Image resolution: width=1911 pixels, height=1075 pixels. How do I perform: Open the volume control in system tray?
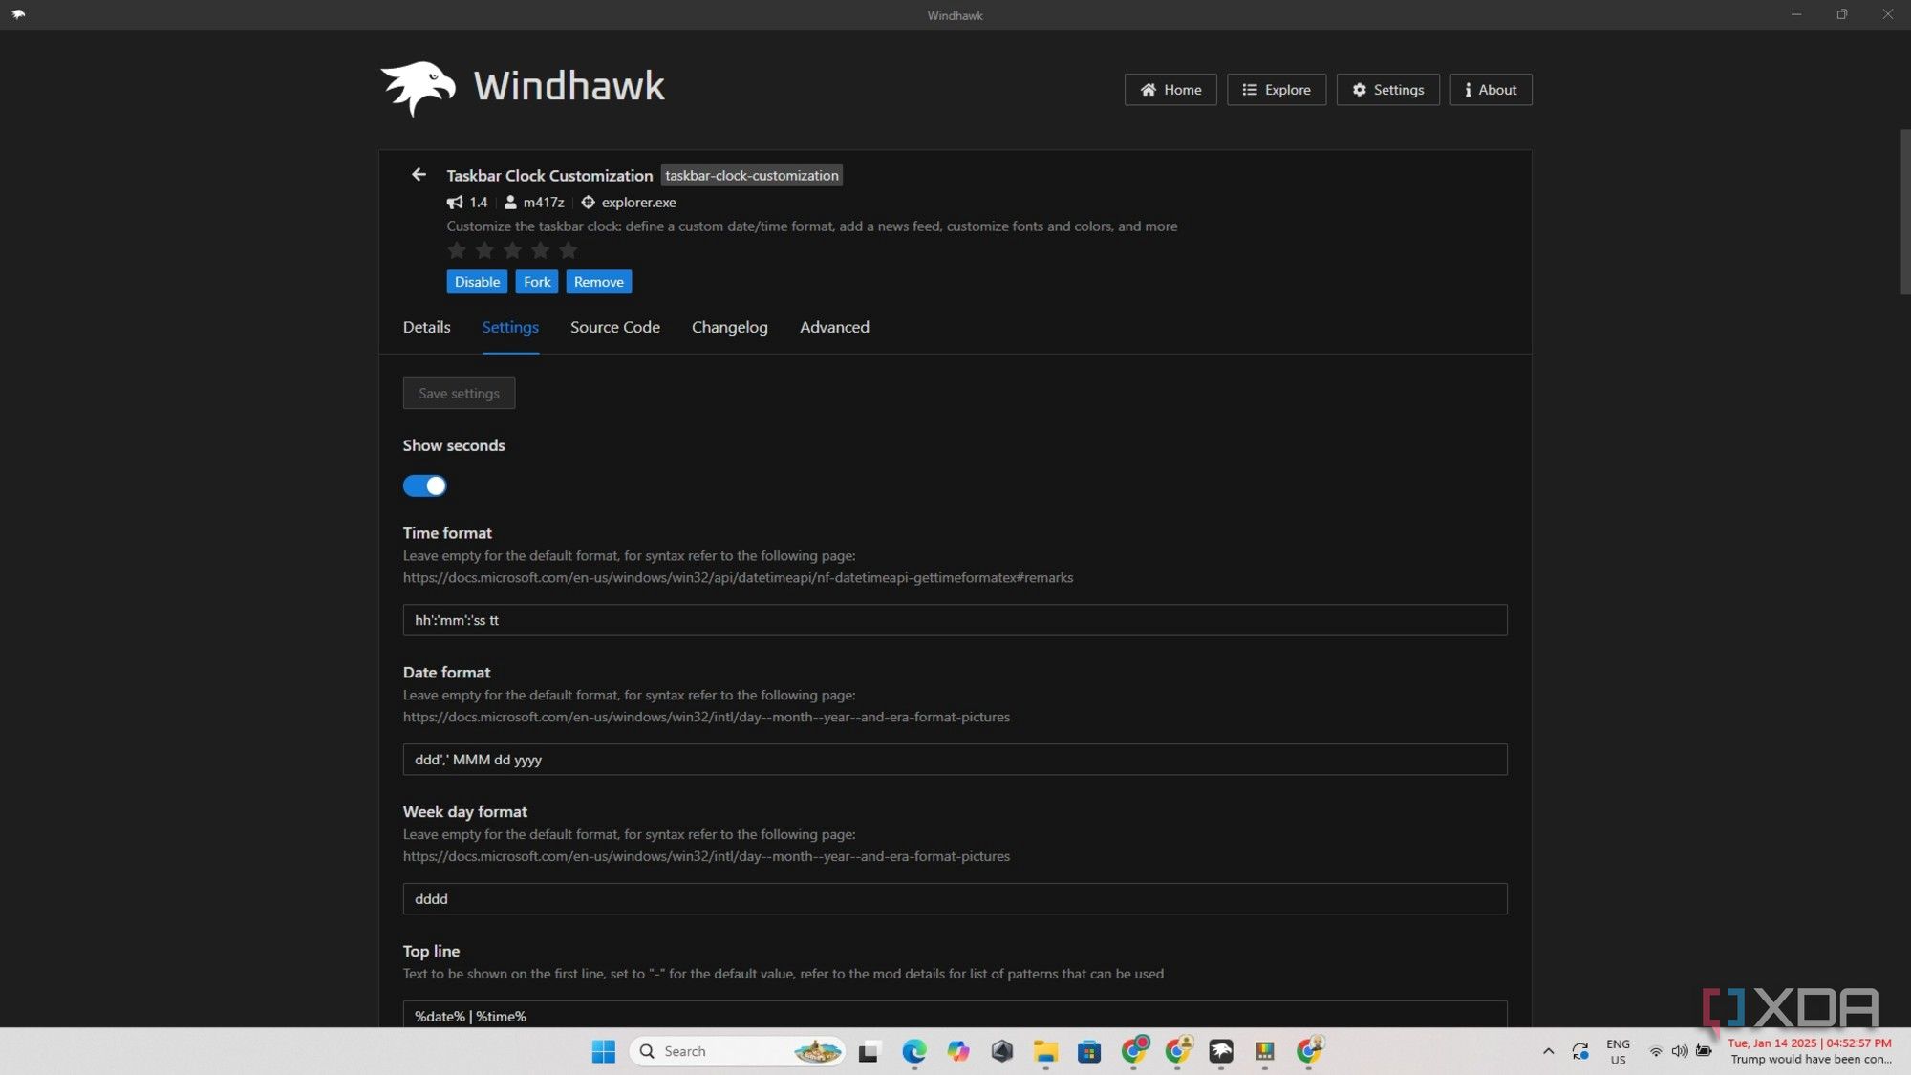click(x=1679, y=1051)
